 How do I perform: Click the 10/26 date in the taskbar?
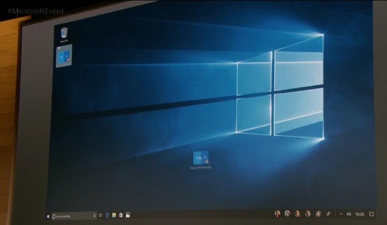360,214
